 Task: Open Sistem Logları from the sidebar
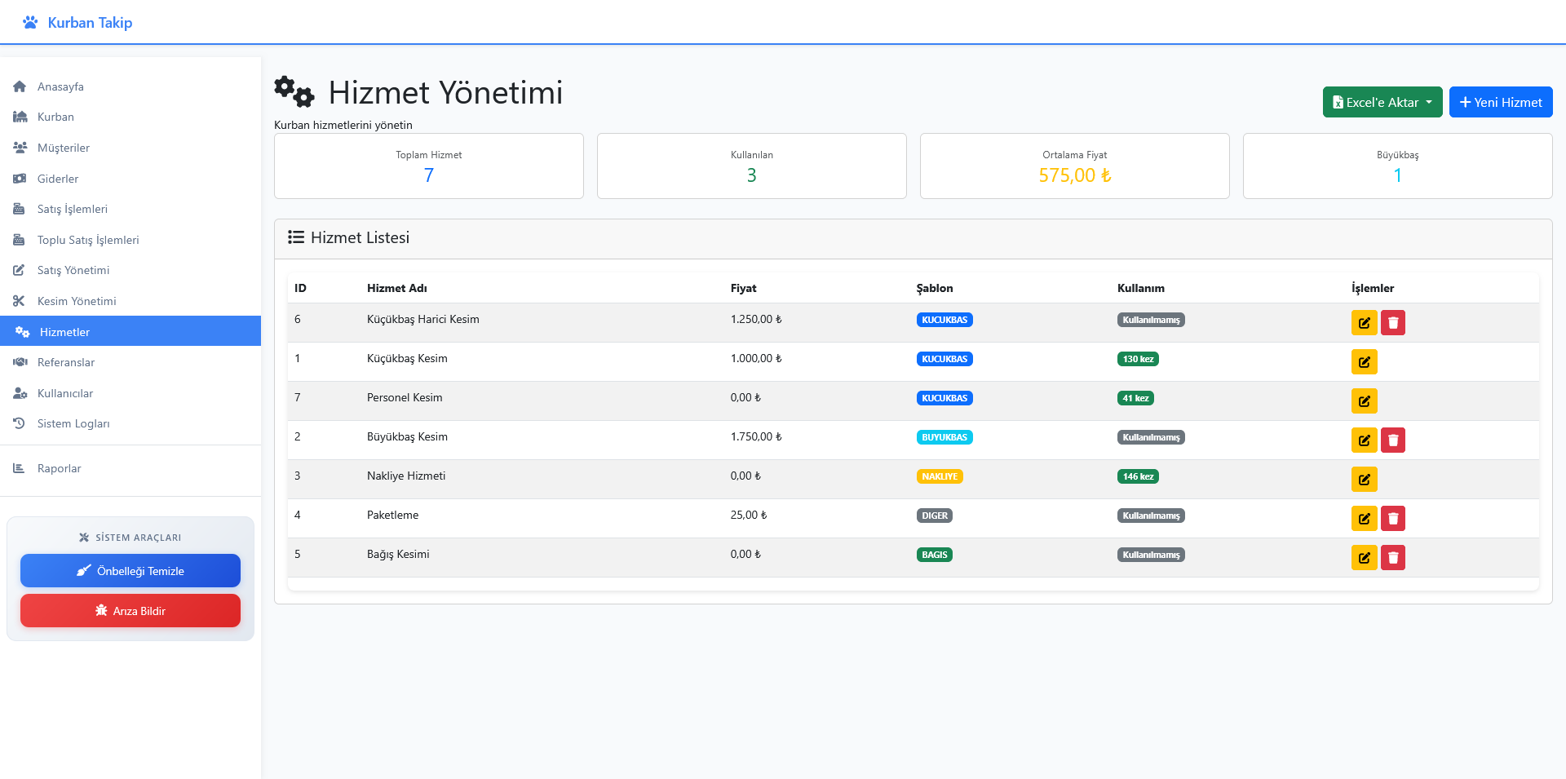[73, 423]
